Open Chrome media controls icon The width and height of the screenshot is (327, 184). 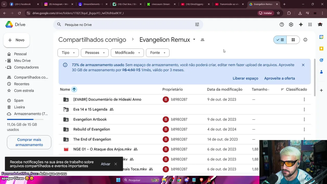pos(307,13)
